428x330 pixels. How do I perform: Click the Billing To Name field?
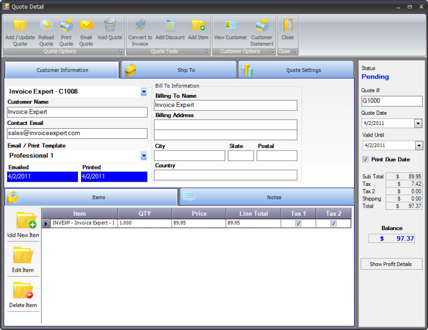click(x=225, y=105)
